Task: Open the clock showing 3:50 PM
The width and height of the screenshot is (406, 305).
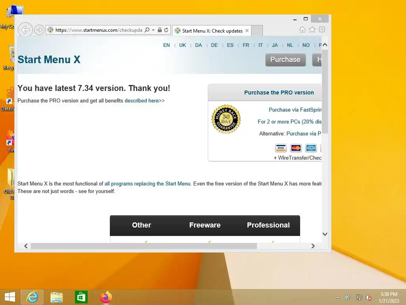Action: pos(389,297)
